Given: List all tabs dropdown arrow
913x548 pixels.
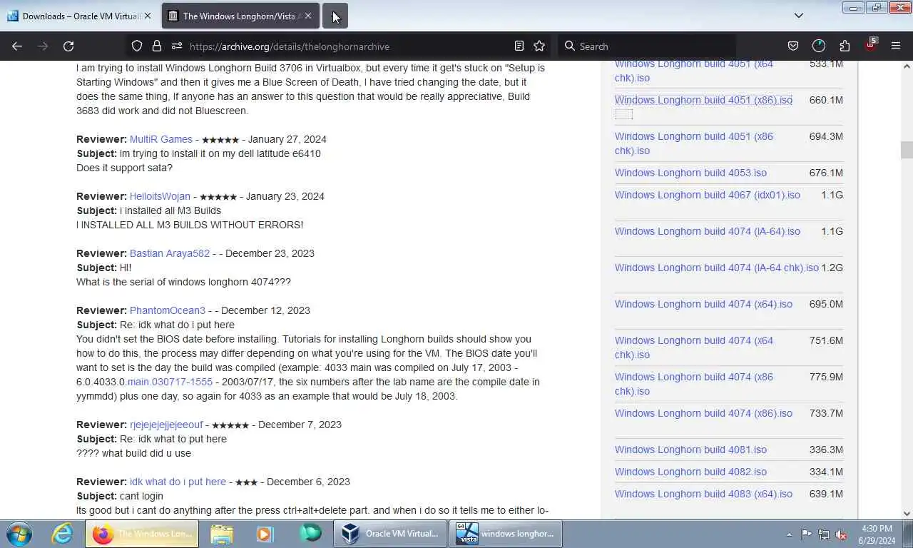Looking at the screenshot, I should click(x=799, y=16).
